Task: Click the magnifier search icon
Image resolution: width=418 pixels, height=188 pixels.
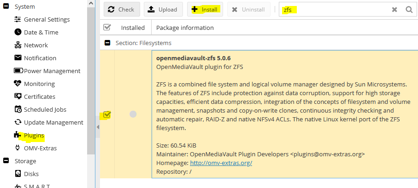Action: click(x=409, y=10)
